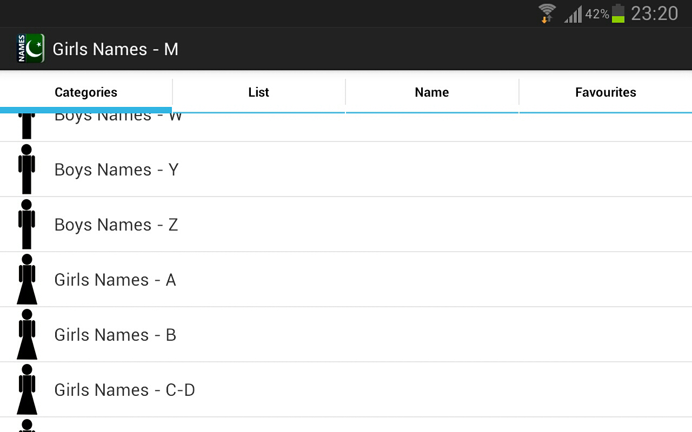The image size is (692, 432).
Task: Switch to the List tab
Action: pos(258,92)
